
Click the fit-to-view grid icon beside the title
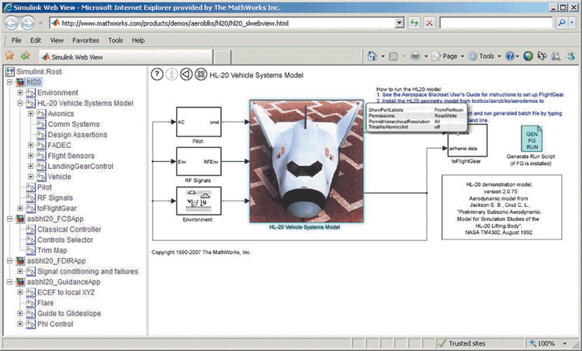click(201, 74)
